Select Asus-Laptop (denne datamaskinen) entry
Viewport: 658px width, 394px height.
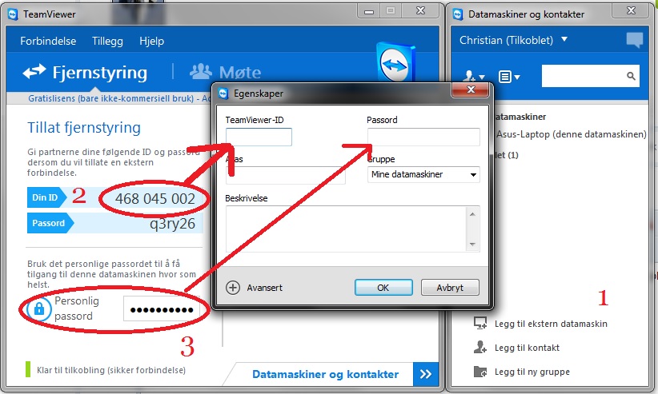571,134
